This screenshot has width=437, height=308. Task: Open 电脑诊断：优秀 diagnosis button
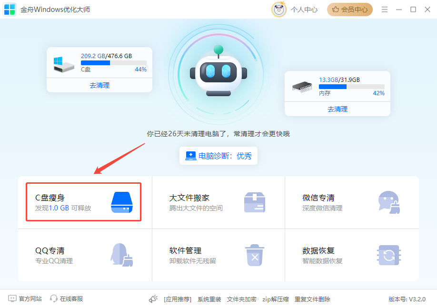[x=218, y=156]
